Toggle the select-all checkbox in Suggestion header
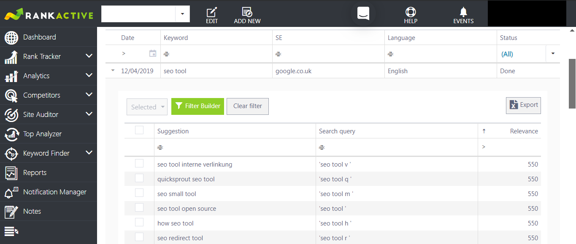Screen dimensions: 576x244 (x=139, y=130)
